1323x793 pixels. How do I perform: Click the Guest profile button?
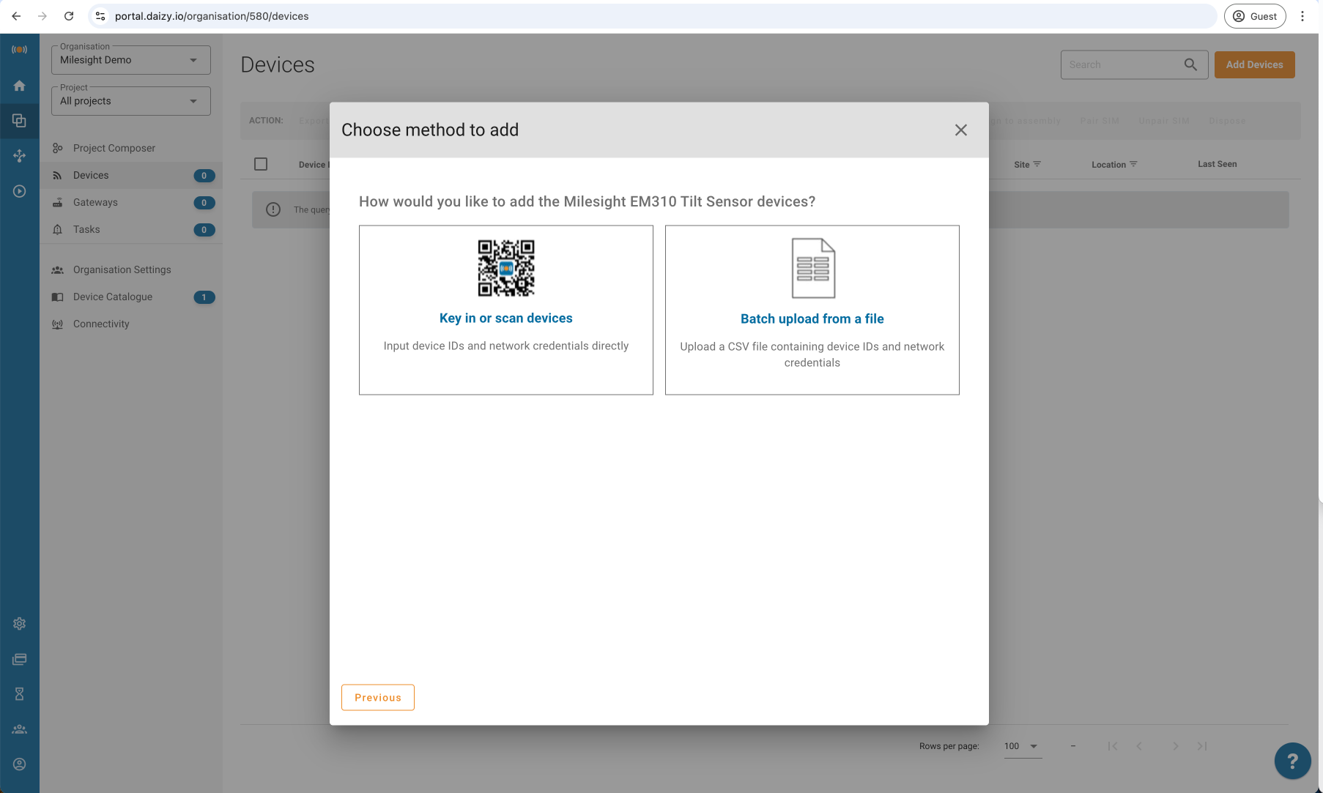(x=1255, y=16)
